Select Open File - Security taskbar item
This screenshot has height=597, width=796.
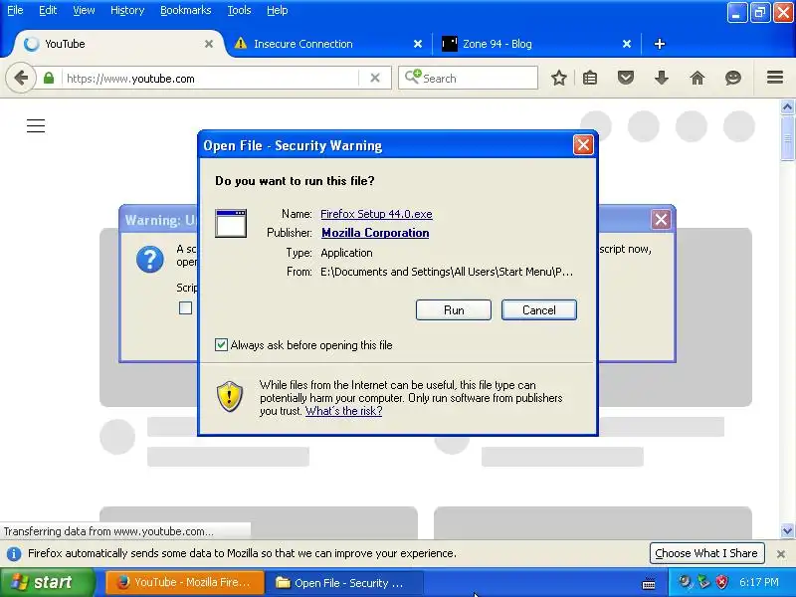344,583
